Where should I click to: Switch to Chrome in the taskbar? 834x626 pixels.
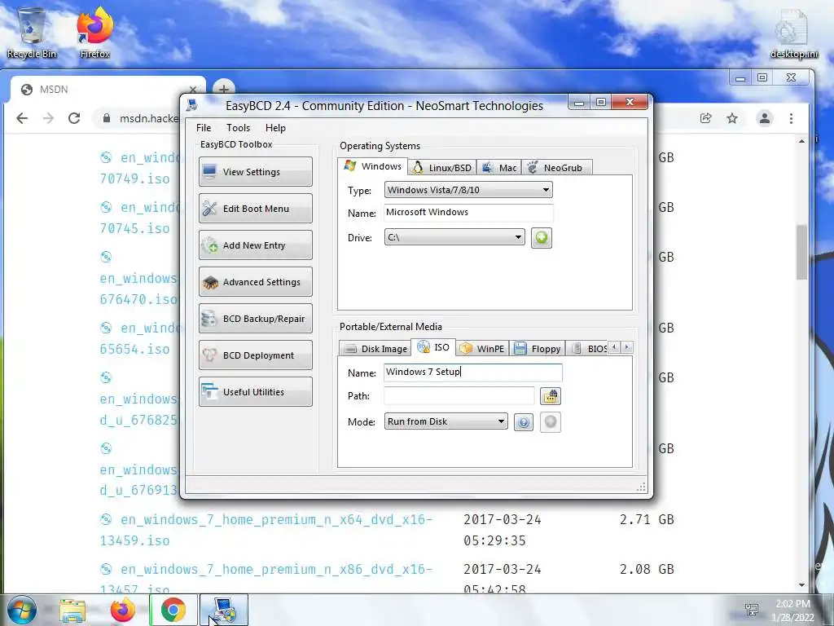pos(173,610)
